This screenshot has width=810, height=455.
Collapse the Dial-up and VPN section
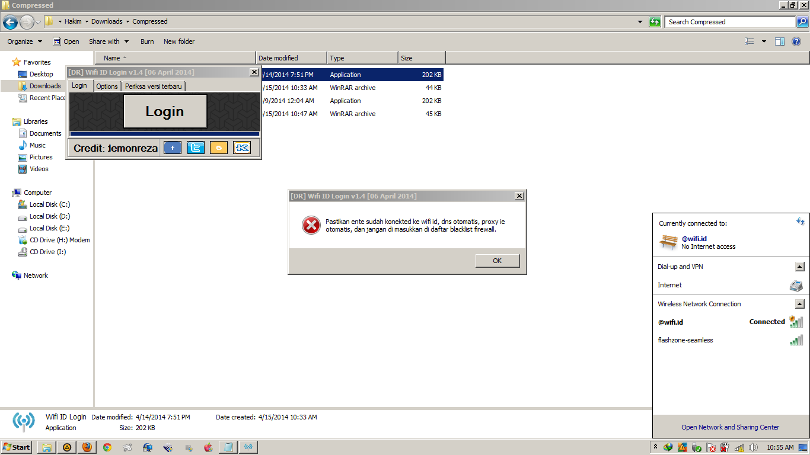800,267
